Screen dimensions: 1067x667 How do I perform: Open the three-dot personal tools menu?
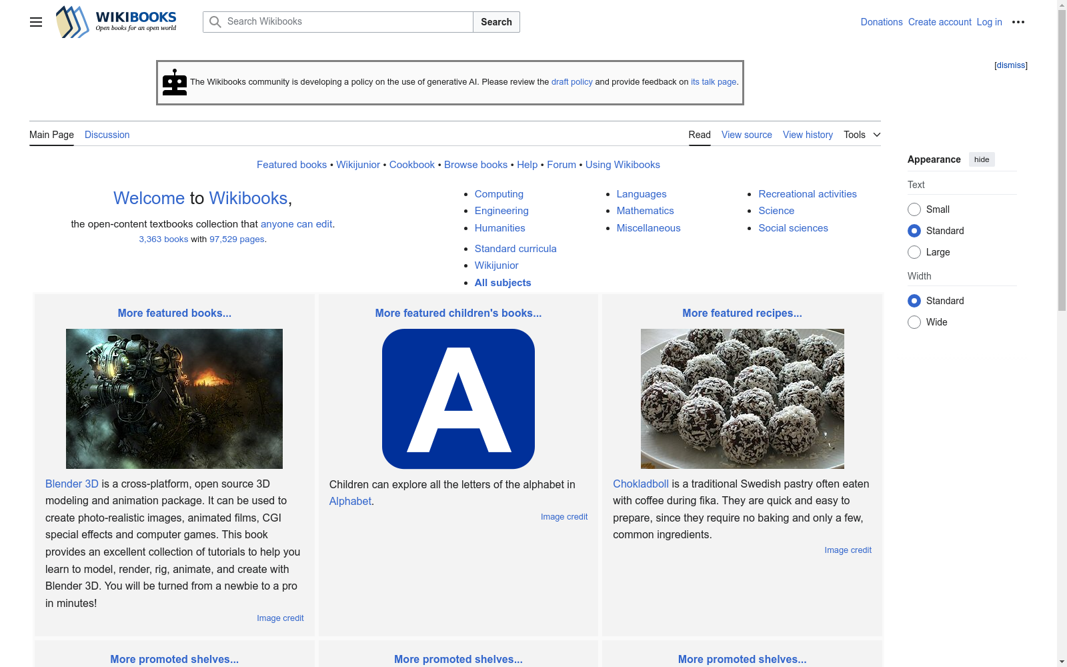tap(1018, 22)
